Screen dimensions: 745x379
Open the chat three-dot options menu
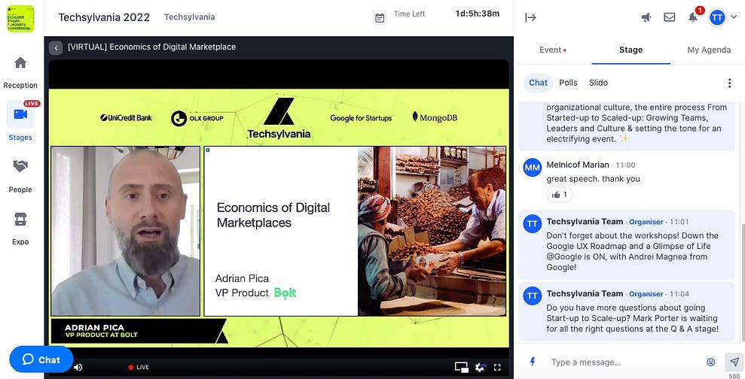(x=728, y=83)
